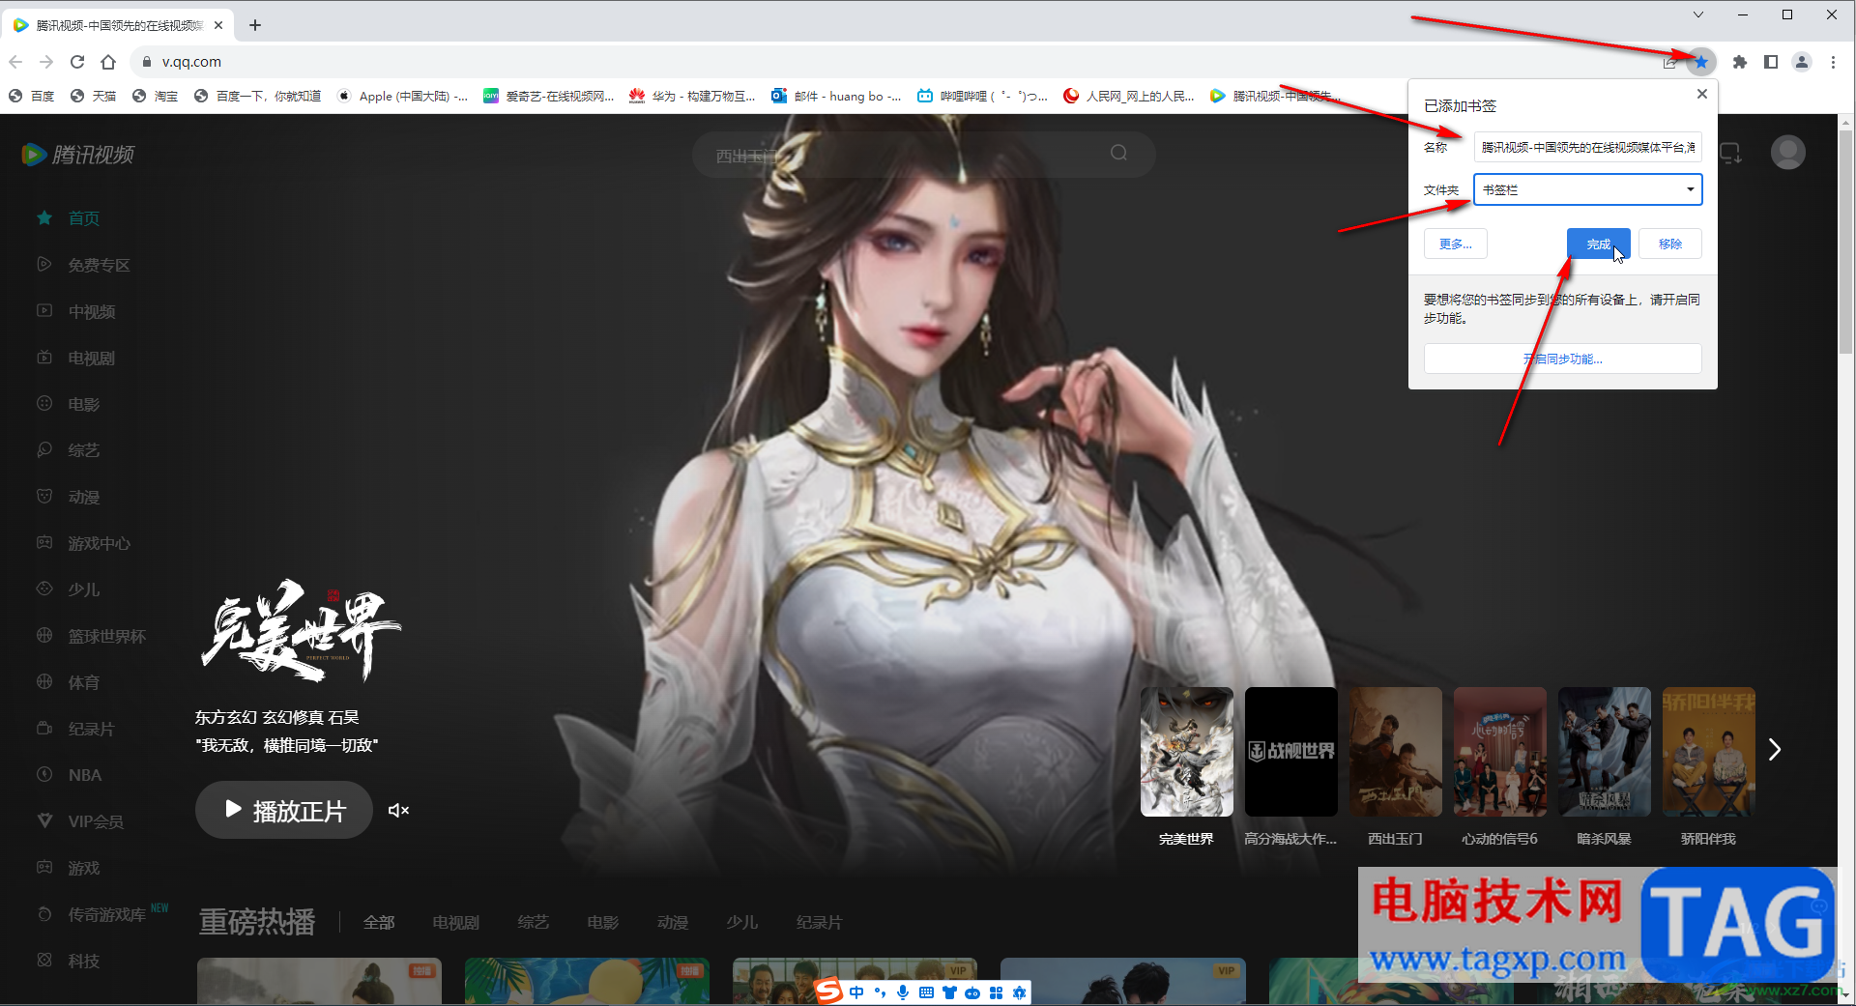Image resolution: width=1856 pixels, height=1006 pixels.
Task: Select 电视剧 in the sidebar
Action: pyautogui.click(x=76, y=358)
